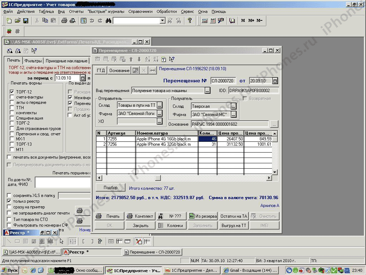Image resolution: width=366 pixels, height=275 pixels.
Task: Toggle the только реестр checkbox
Action: [9, 201]
